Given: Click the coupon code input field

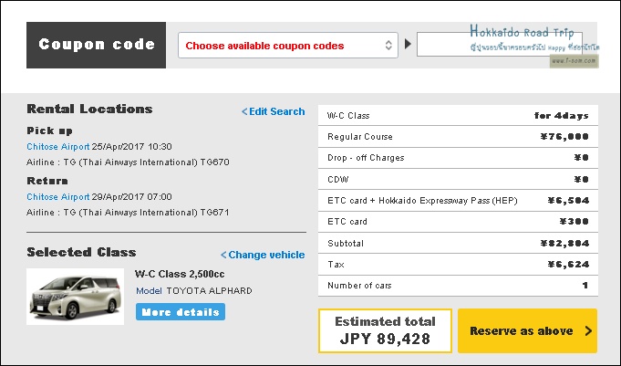Looking at the screenshot, I should (500, 45).
